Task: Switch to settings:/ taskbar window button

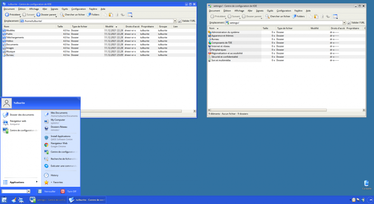Action: click(48, 200)
